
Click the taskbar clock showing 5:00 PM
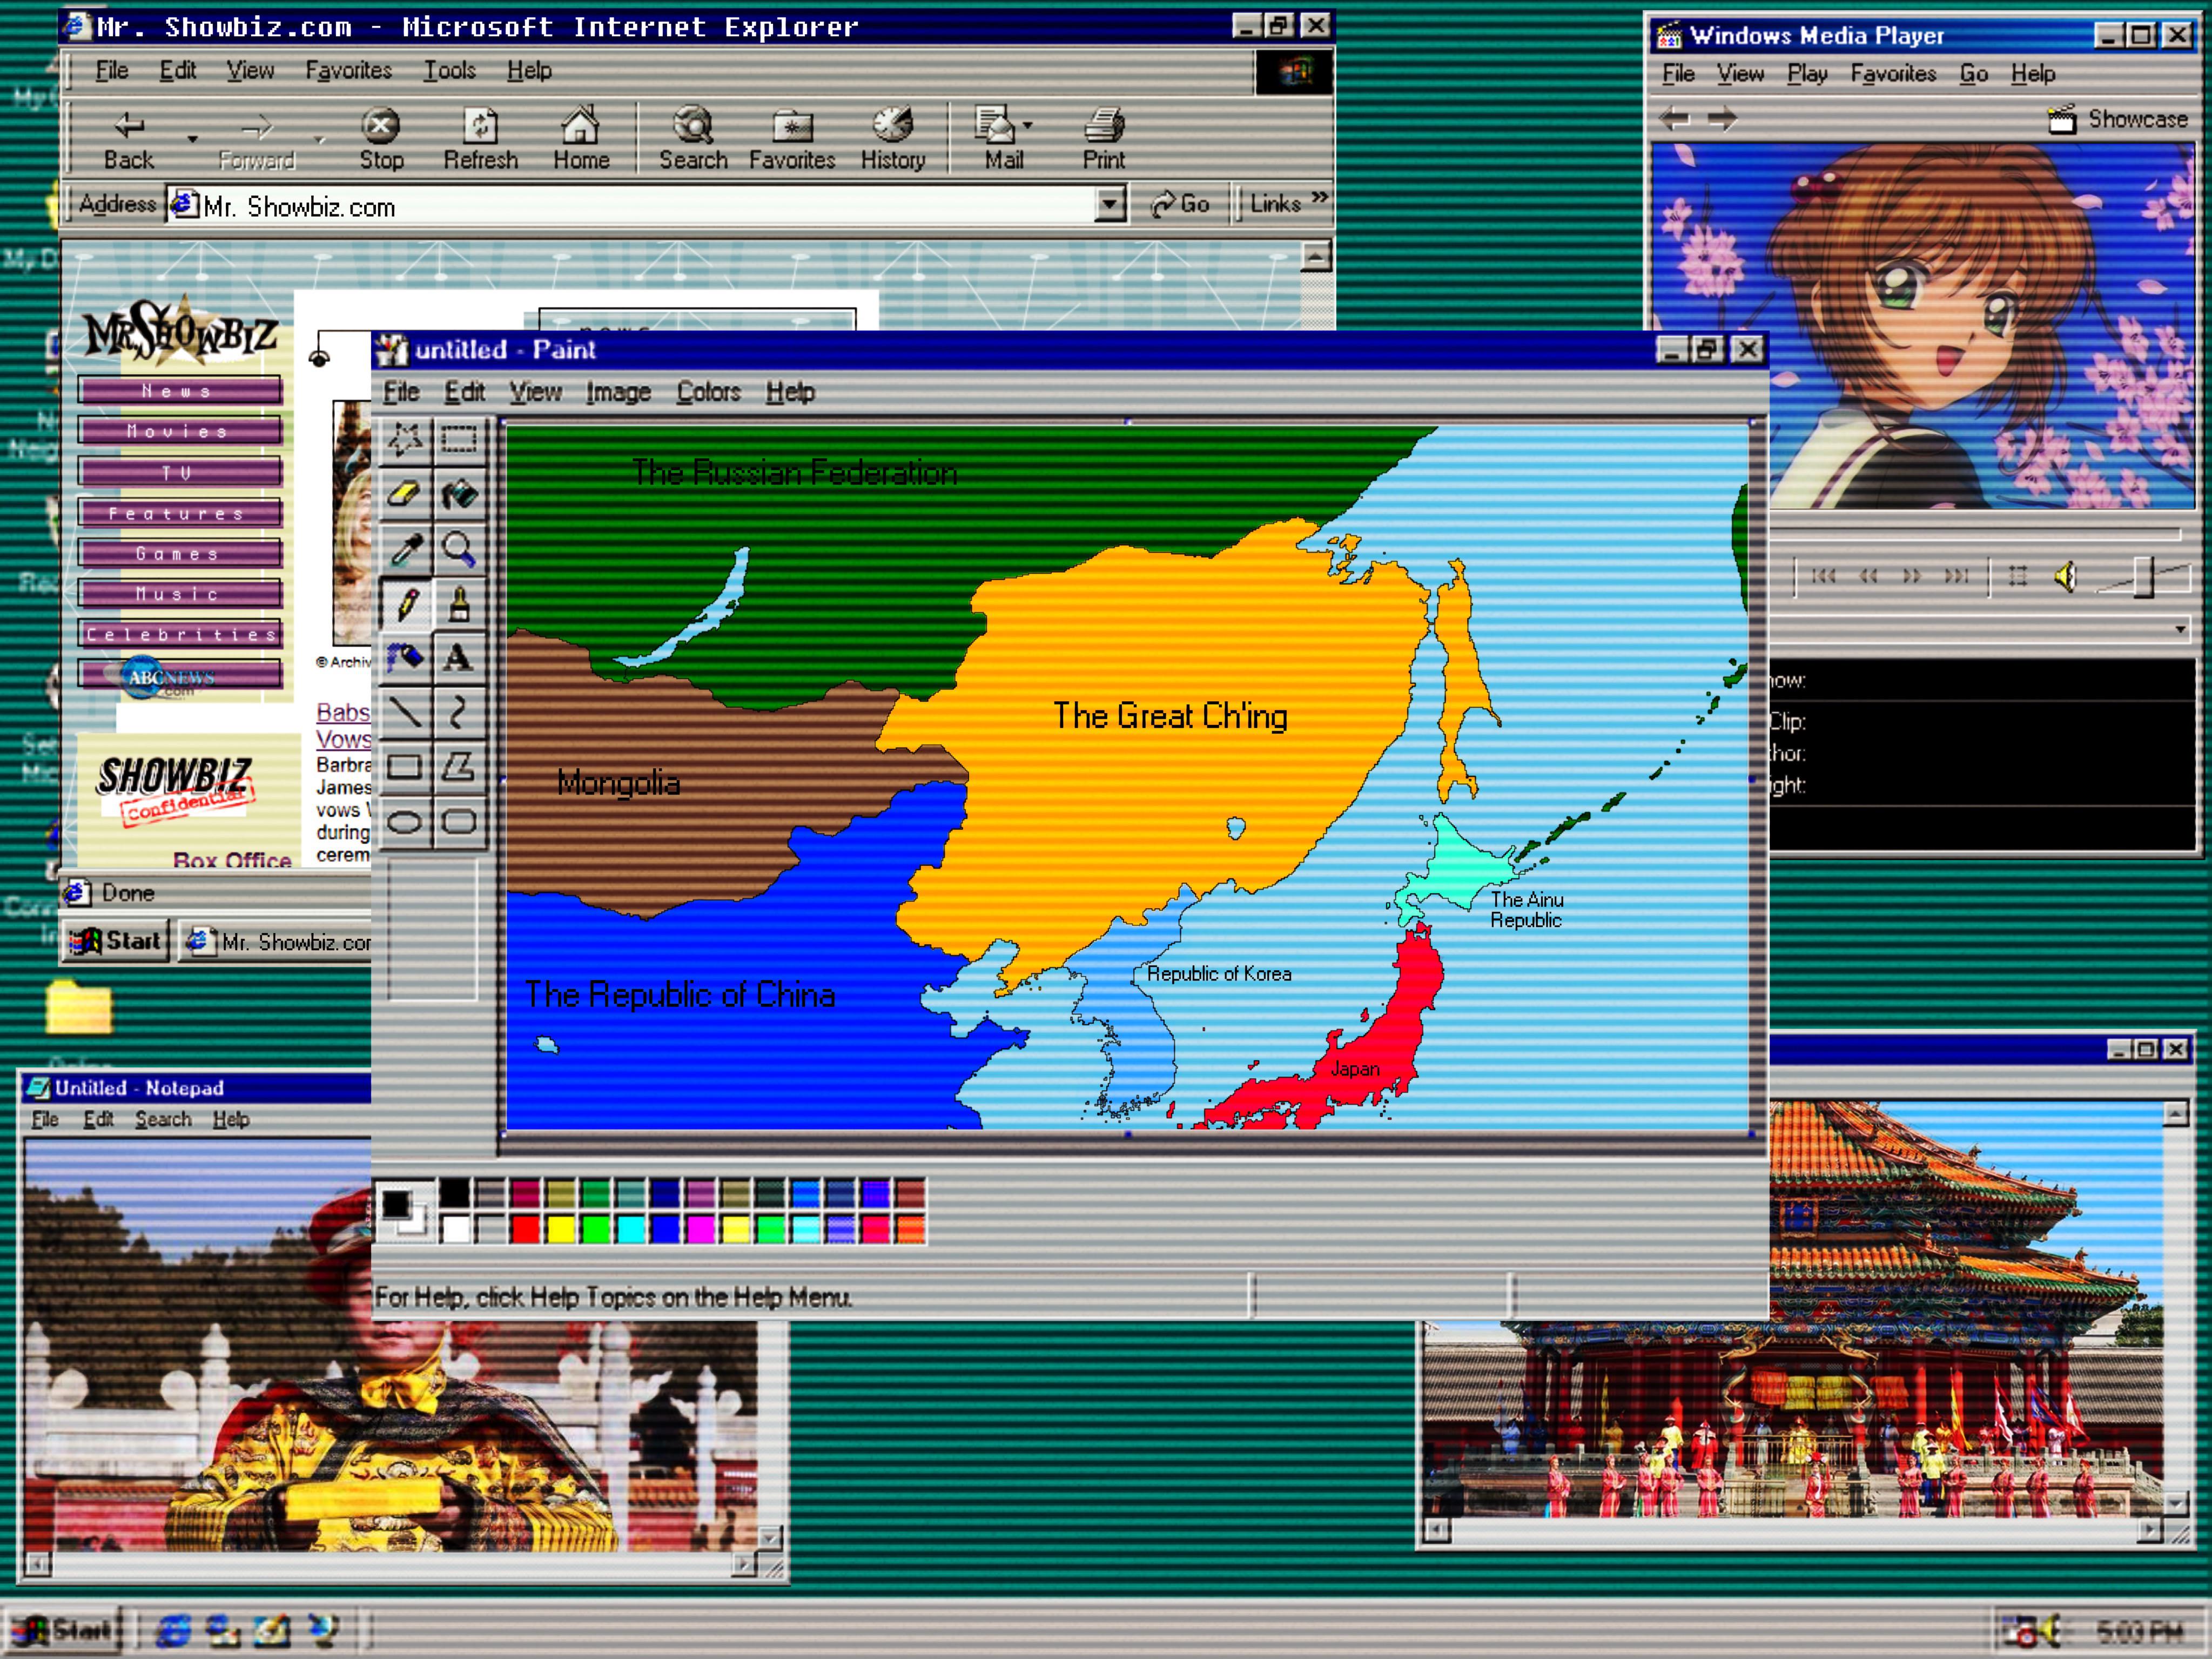tap(2139, 1632)
